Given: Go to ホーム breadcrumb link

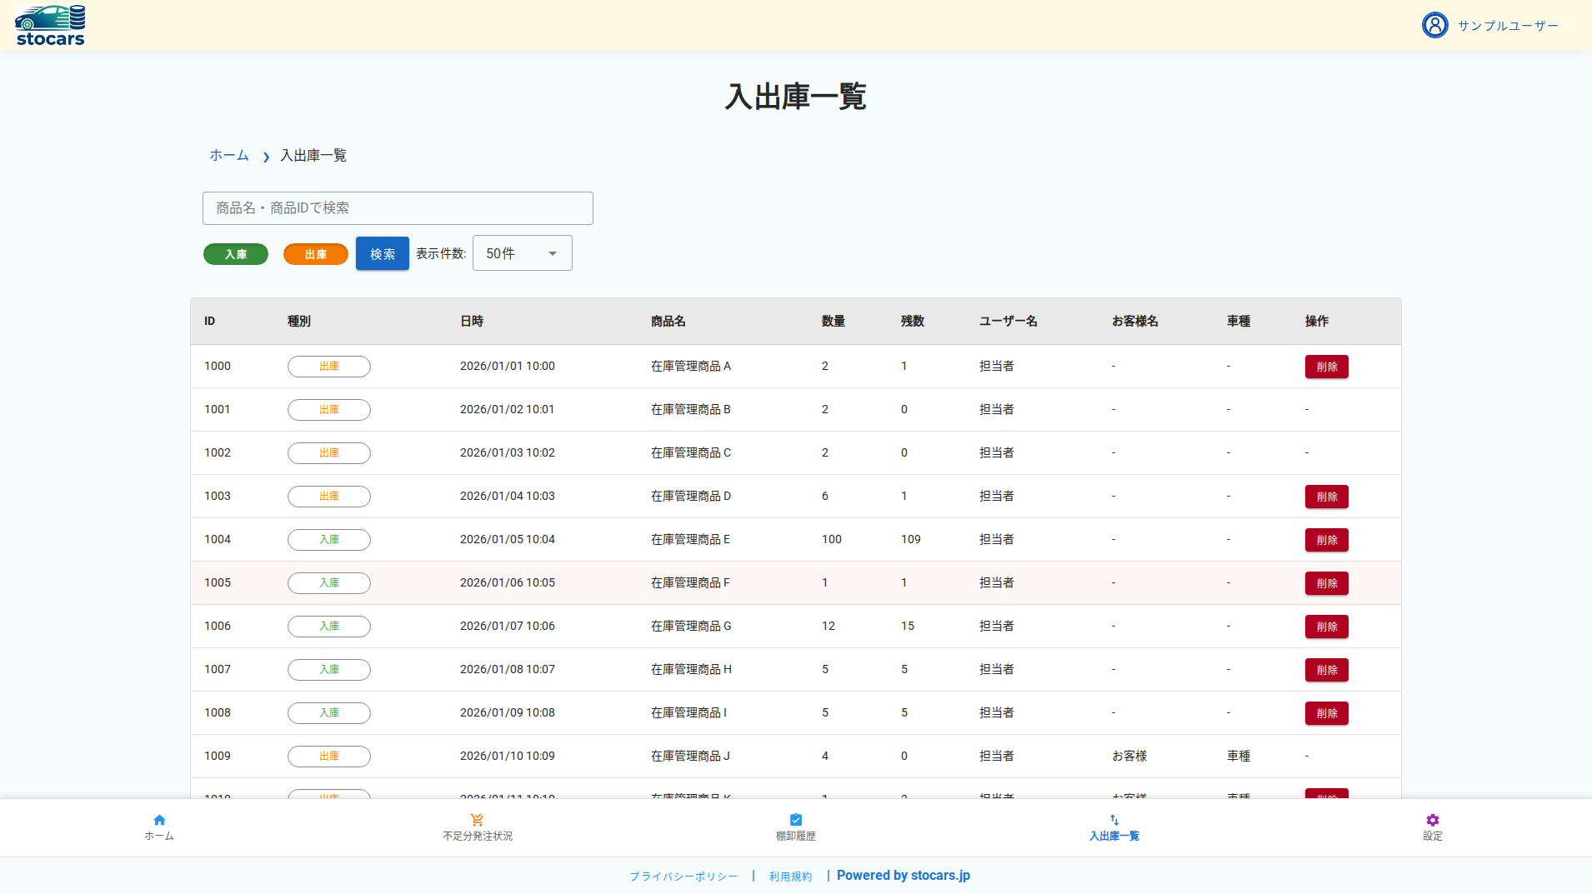Looking at the screenshot, I should (x=229, y=156).
